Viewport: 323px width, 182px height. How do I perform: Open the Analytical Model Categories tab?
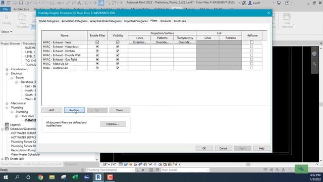click(x=105, y=21)
